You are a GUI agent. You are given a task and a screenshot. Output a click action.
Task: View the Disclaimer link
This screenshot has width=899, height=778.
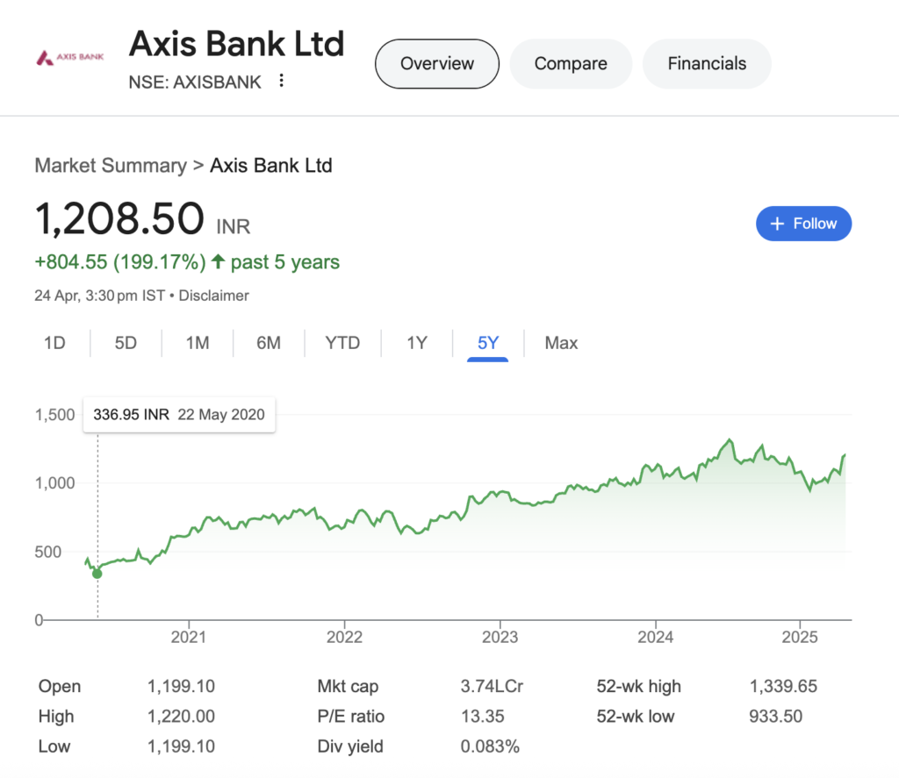tap(214, 296)
